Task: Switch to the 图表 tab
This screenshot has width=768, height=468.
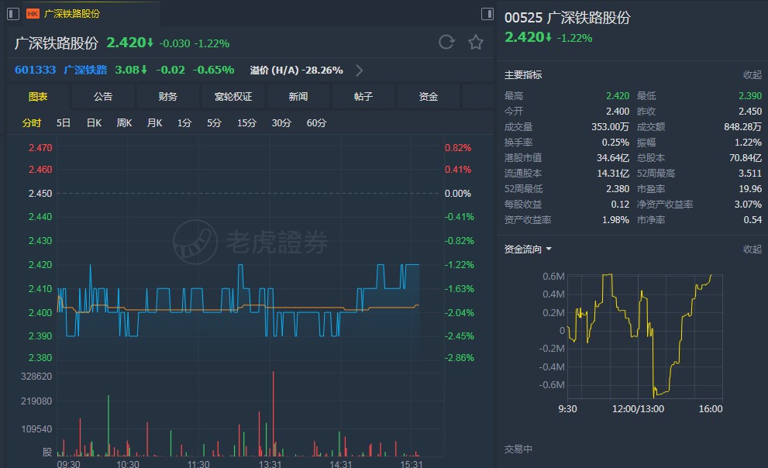Action: [x=38, y=96]
